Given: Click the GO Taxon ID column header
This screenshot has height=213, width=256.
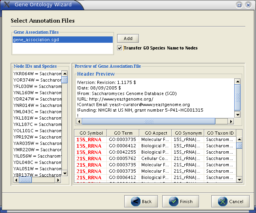Looking at the screenshot, I should (220, 133).
